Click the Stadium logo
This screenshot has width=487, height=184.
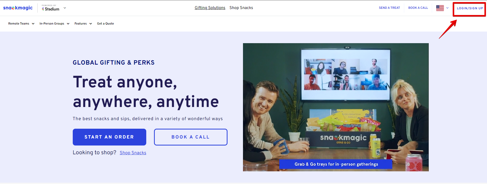point(51,8)
